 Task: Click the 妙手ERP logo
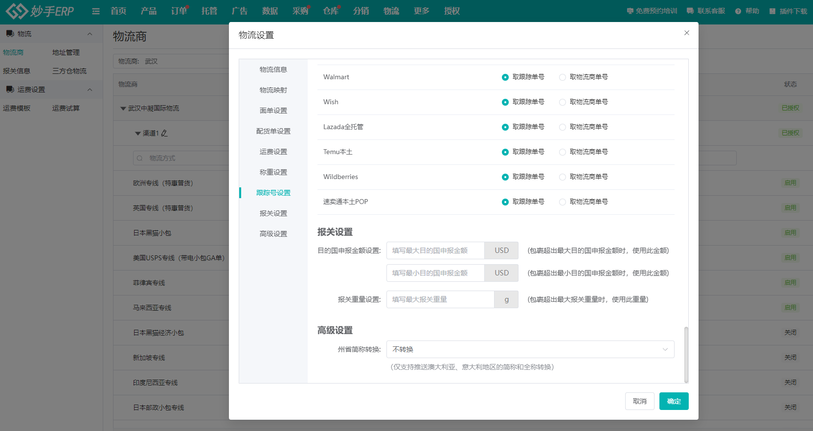point(40,11)
